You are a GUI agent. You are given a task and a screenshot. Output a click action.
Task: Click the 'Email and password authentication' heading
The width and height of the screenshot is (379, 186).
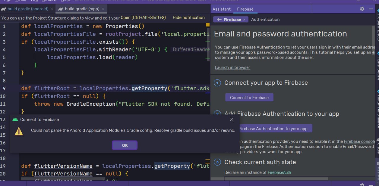pyautogui.click(x=280, y=34)
